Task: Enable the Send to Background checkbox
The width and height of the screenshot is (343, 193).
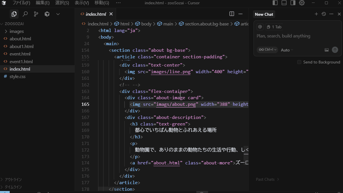Action: point(299,62)
